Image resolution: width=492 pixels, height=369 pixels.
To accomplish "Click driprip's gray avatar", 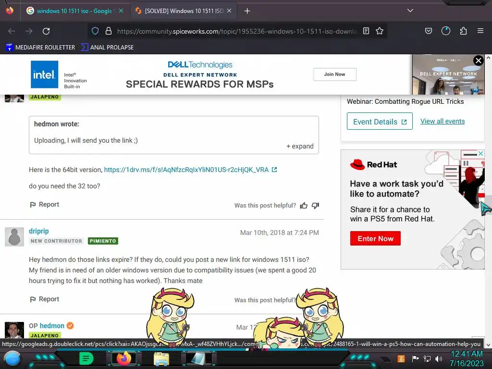I will 14,237.
